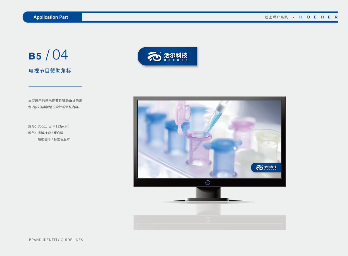Click the 电视节目赞助角标 title
Viewport: 348px width, 256px height.
tap(50, 71)
